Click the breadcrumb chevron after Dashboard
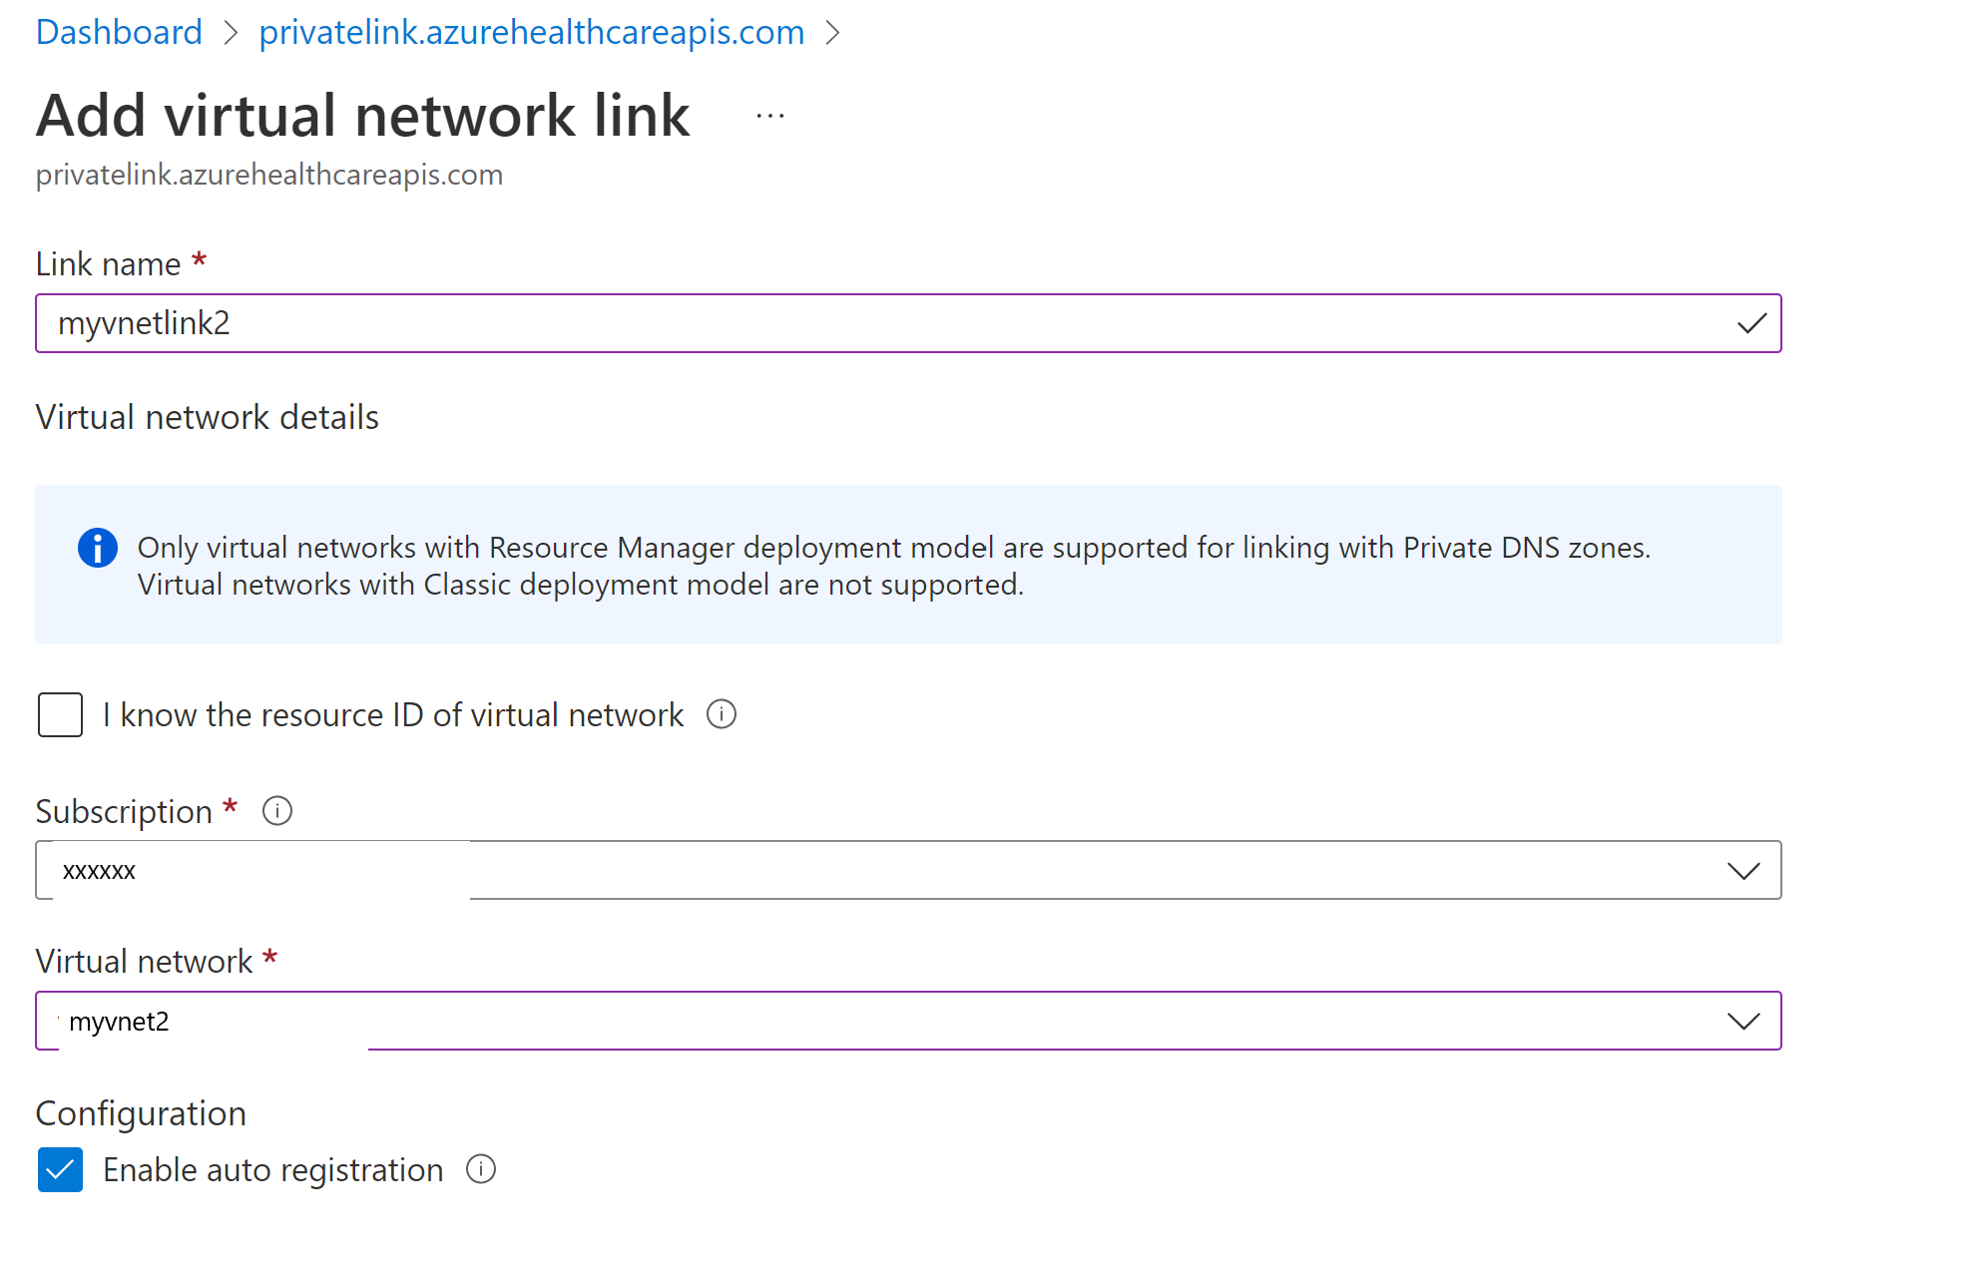1964x1269 pixels. click(x=231, y=33)
